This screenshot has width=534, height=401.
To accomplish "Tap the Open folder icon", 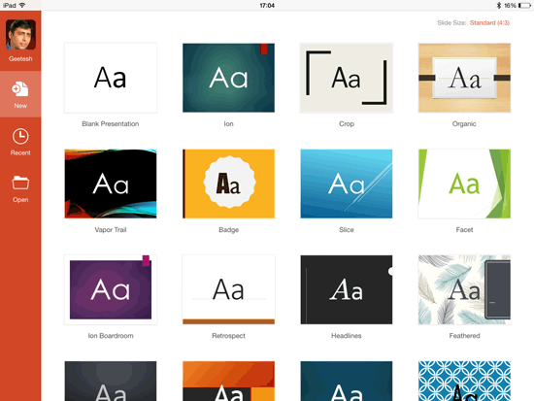I will point(20,183).
